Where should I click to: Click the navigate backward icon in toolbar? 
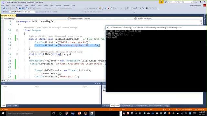[x=4, y=8]
